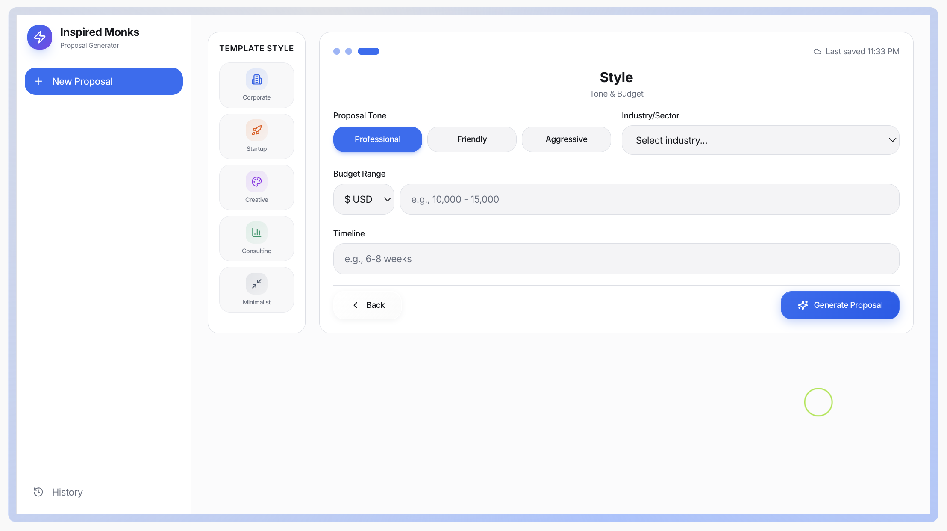This screenshot has height=531, width=947.
Task: Select the Startup rocket template icon
Action: pos(256,130)
